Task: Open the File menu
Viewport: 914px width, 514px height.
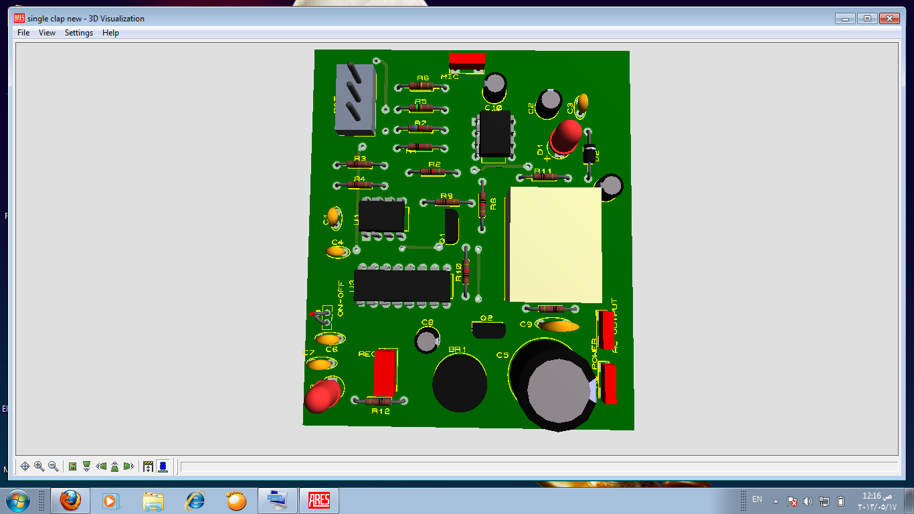Action: click(x=23, y=33)
